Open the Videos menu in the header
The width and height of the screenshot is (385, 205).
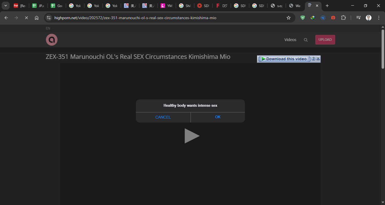tap(290, 40)
